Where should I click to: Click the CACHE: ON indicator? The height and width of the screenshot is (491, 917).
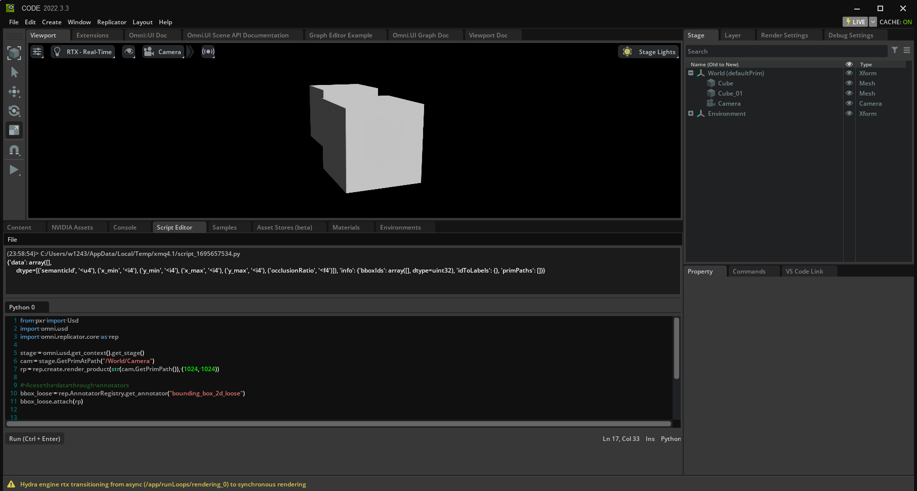pos(895,22)
